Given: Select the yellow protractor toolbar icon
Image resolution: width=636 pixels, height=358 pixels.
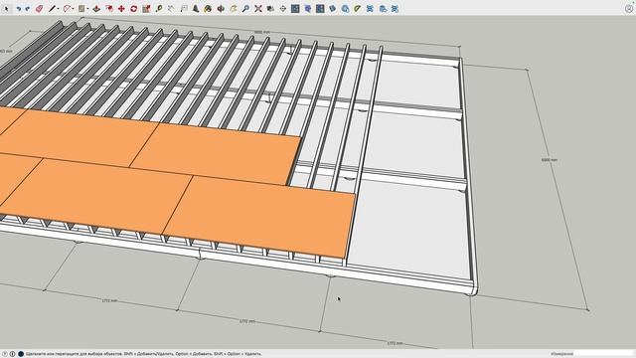Looking at the screenshot, I should [x=357, y=9].
